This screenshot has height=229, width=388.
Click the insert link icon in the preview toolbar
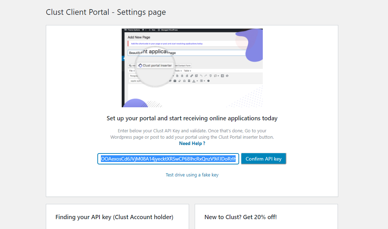(192, 76)
